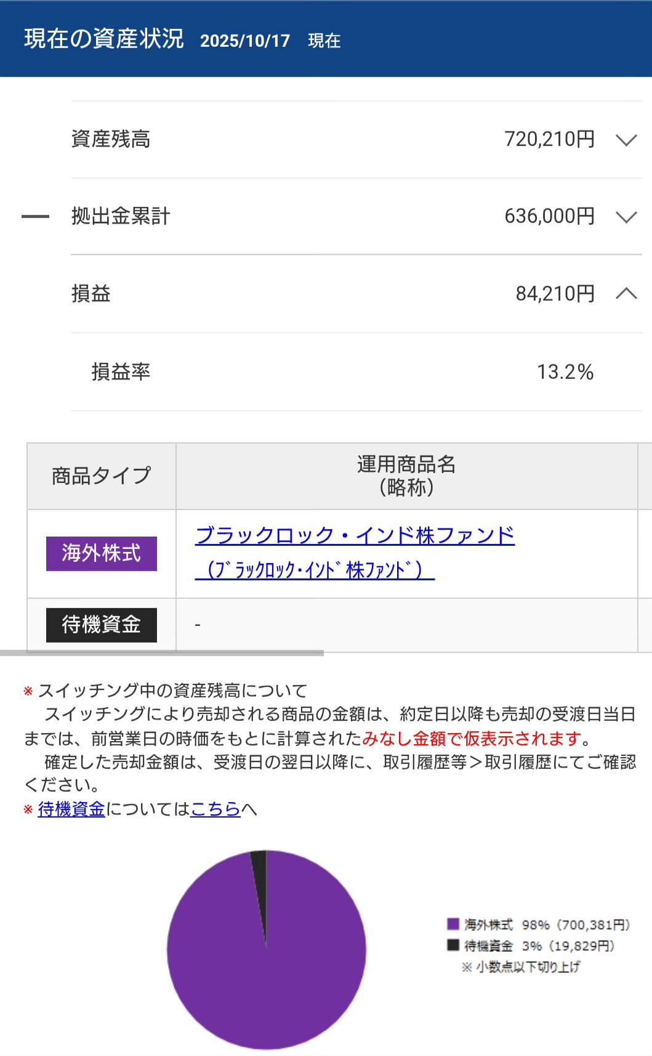Click the 運用商品名 column header
This screenshot has height=1056, width=652.
pyautogui.click(x=406, y=476)
